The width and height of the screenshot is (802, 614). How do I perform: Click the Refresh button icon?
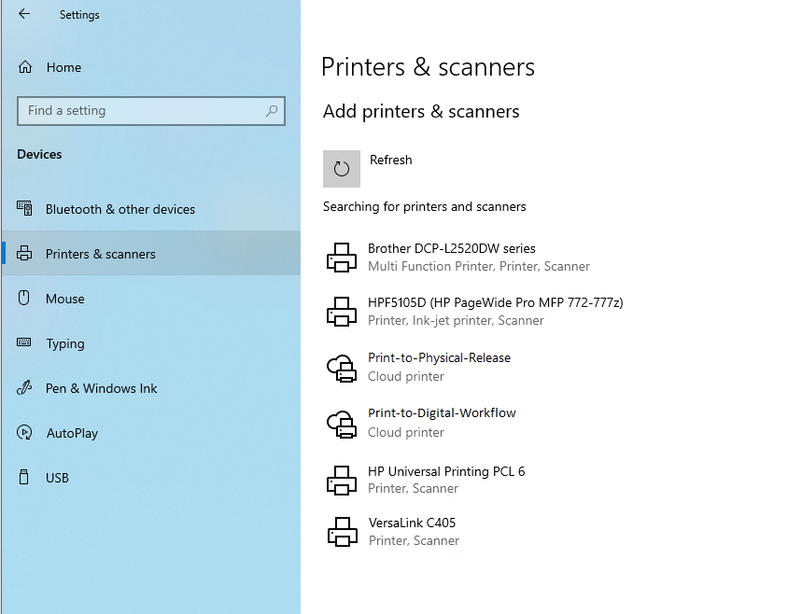point(341,169)
